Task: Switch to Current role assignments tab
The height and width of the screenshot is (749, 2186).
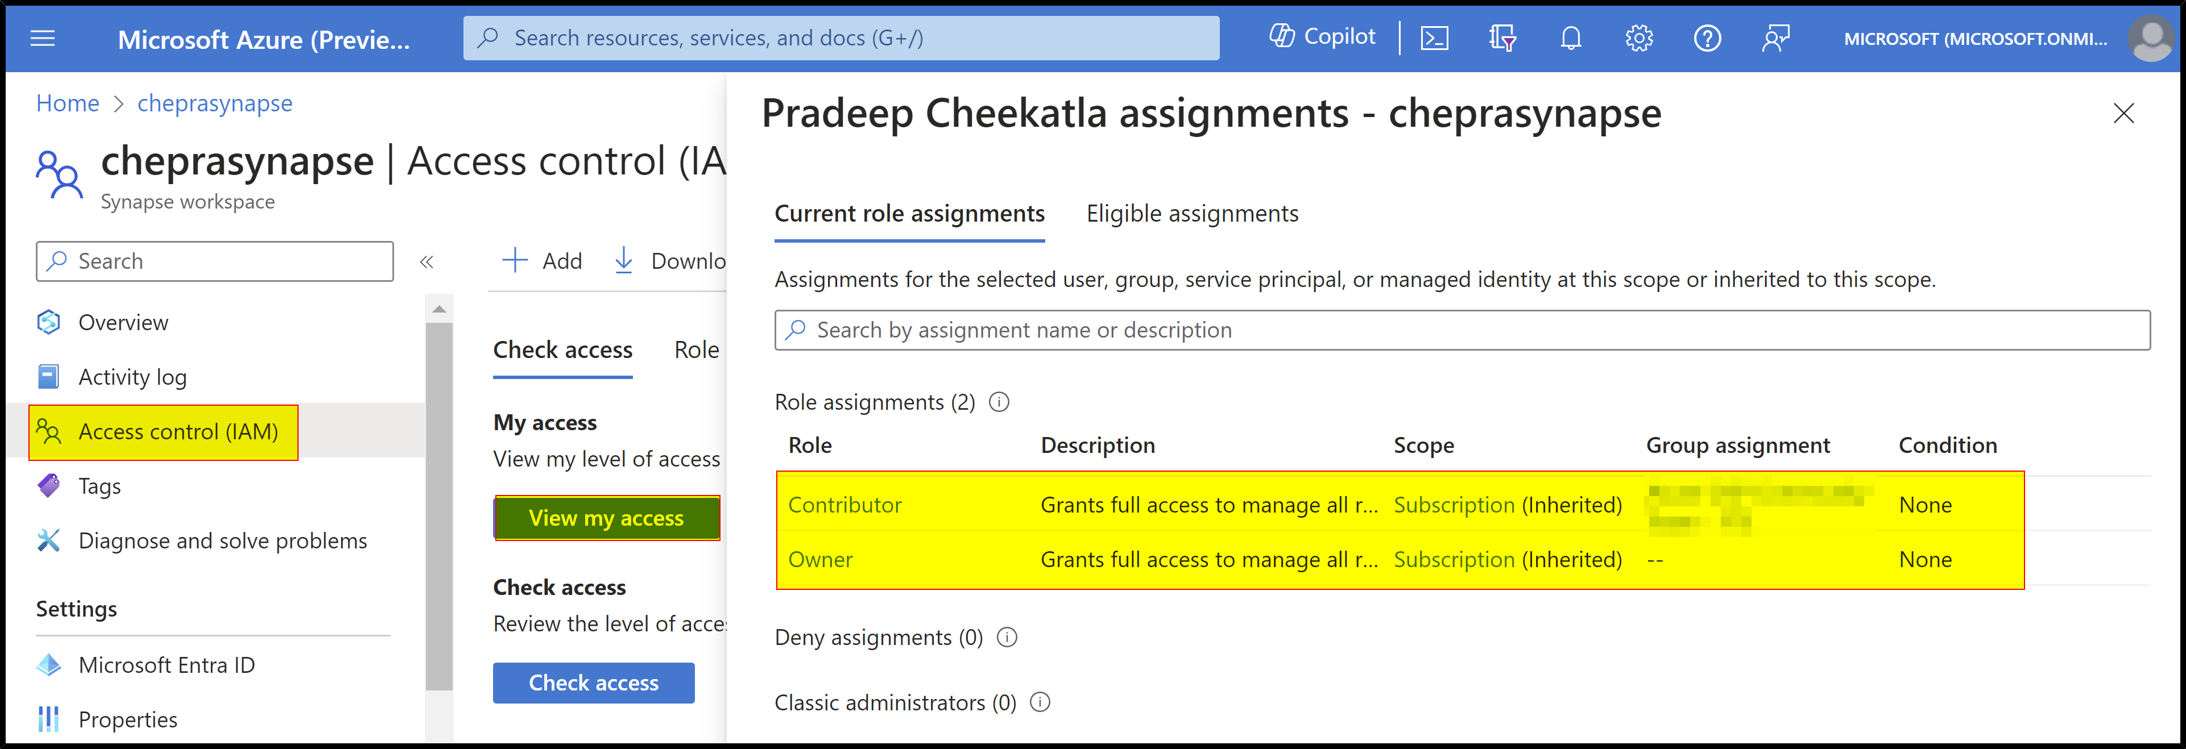Action: [909, 214]
